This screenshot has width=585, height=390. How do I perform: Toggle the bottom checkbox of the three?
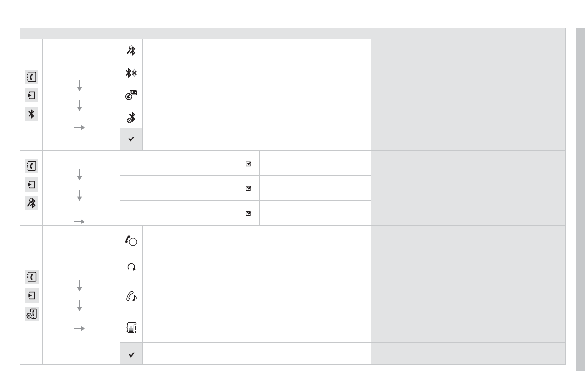[x=248, y=213]
